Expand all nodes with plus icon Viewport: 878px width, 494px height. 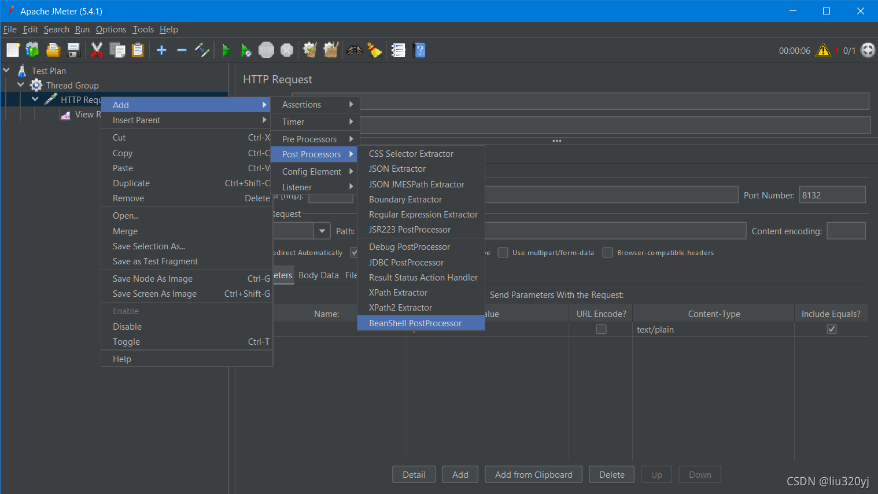click(x=162, y=50)
